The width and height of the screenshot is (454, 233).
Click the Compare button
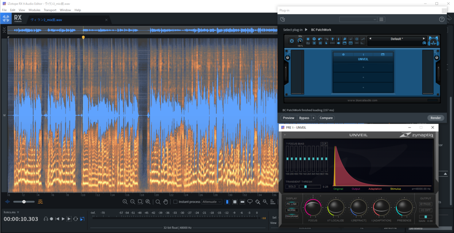326,118
